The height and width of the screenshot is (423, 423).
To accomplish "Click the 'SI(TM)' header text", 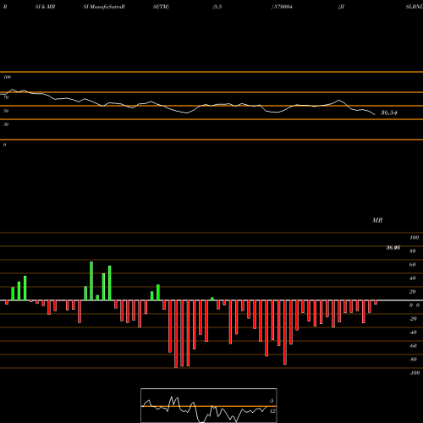I will pos(161,7).
